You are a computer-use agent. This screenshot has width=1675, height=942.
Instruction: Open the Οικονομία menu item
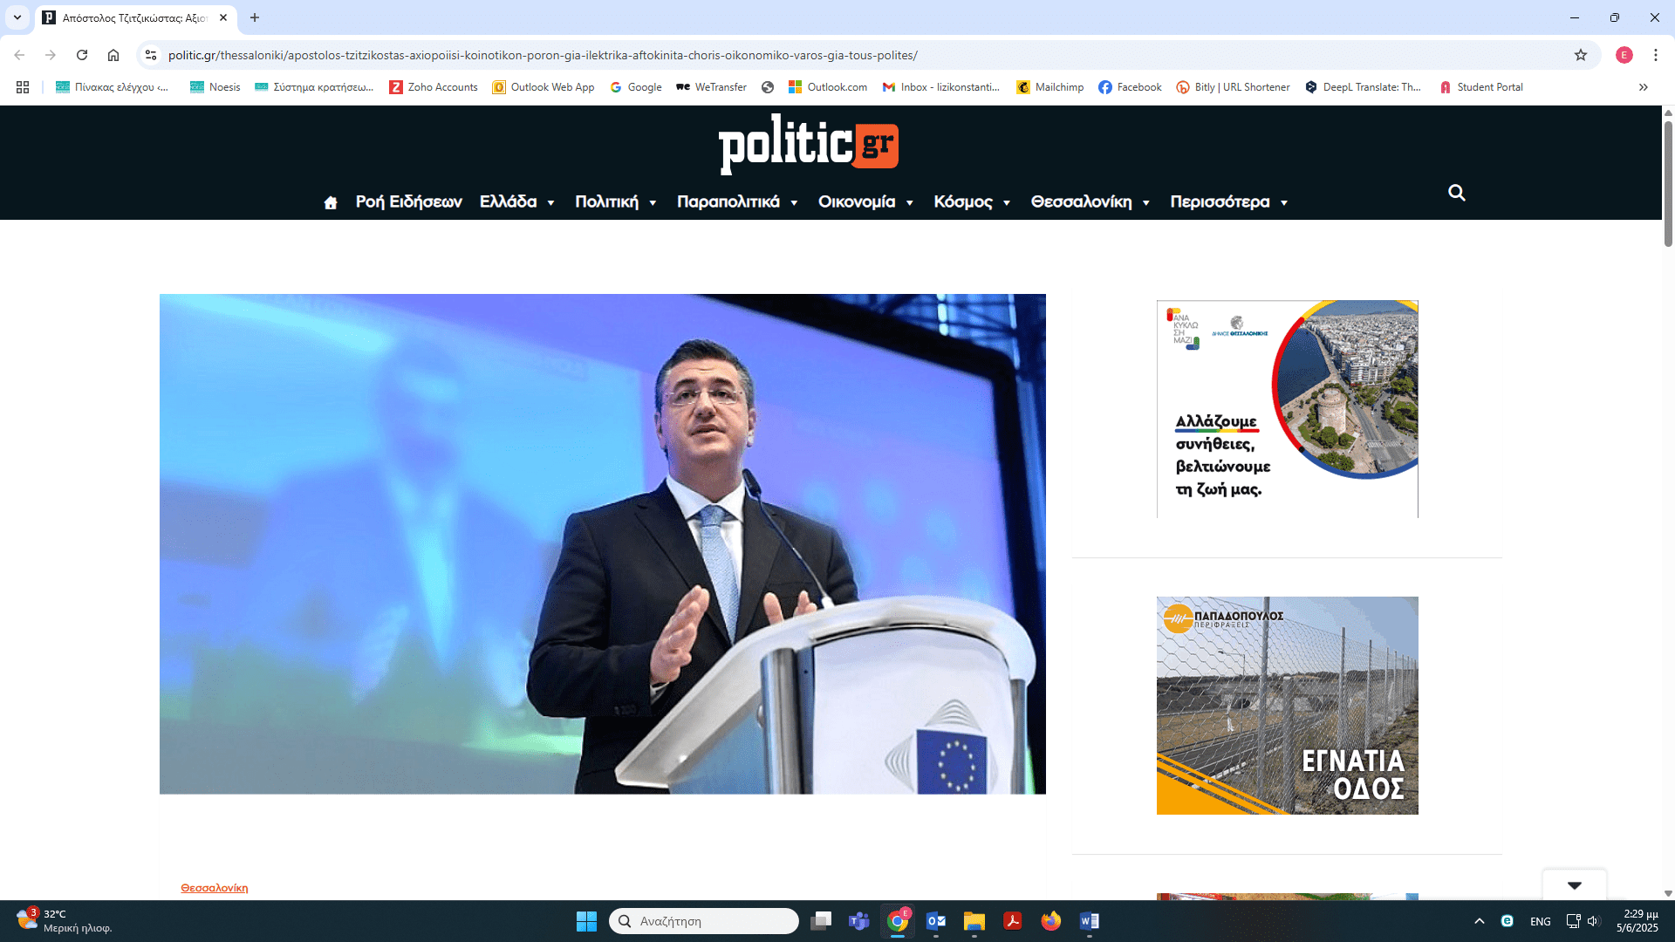point(856,202)
